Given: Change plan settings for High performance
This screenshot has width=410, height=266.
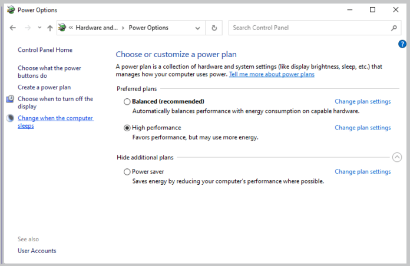Looking at the screenshot, I should [x=362, y=128].
